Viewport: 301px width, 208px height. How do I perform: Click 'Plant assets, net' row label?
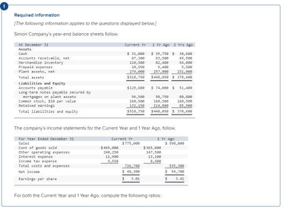click(x=37, y=71)
